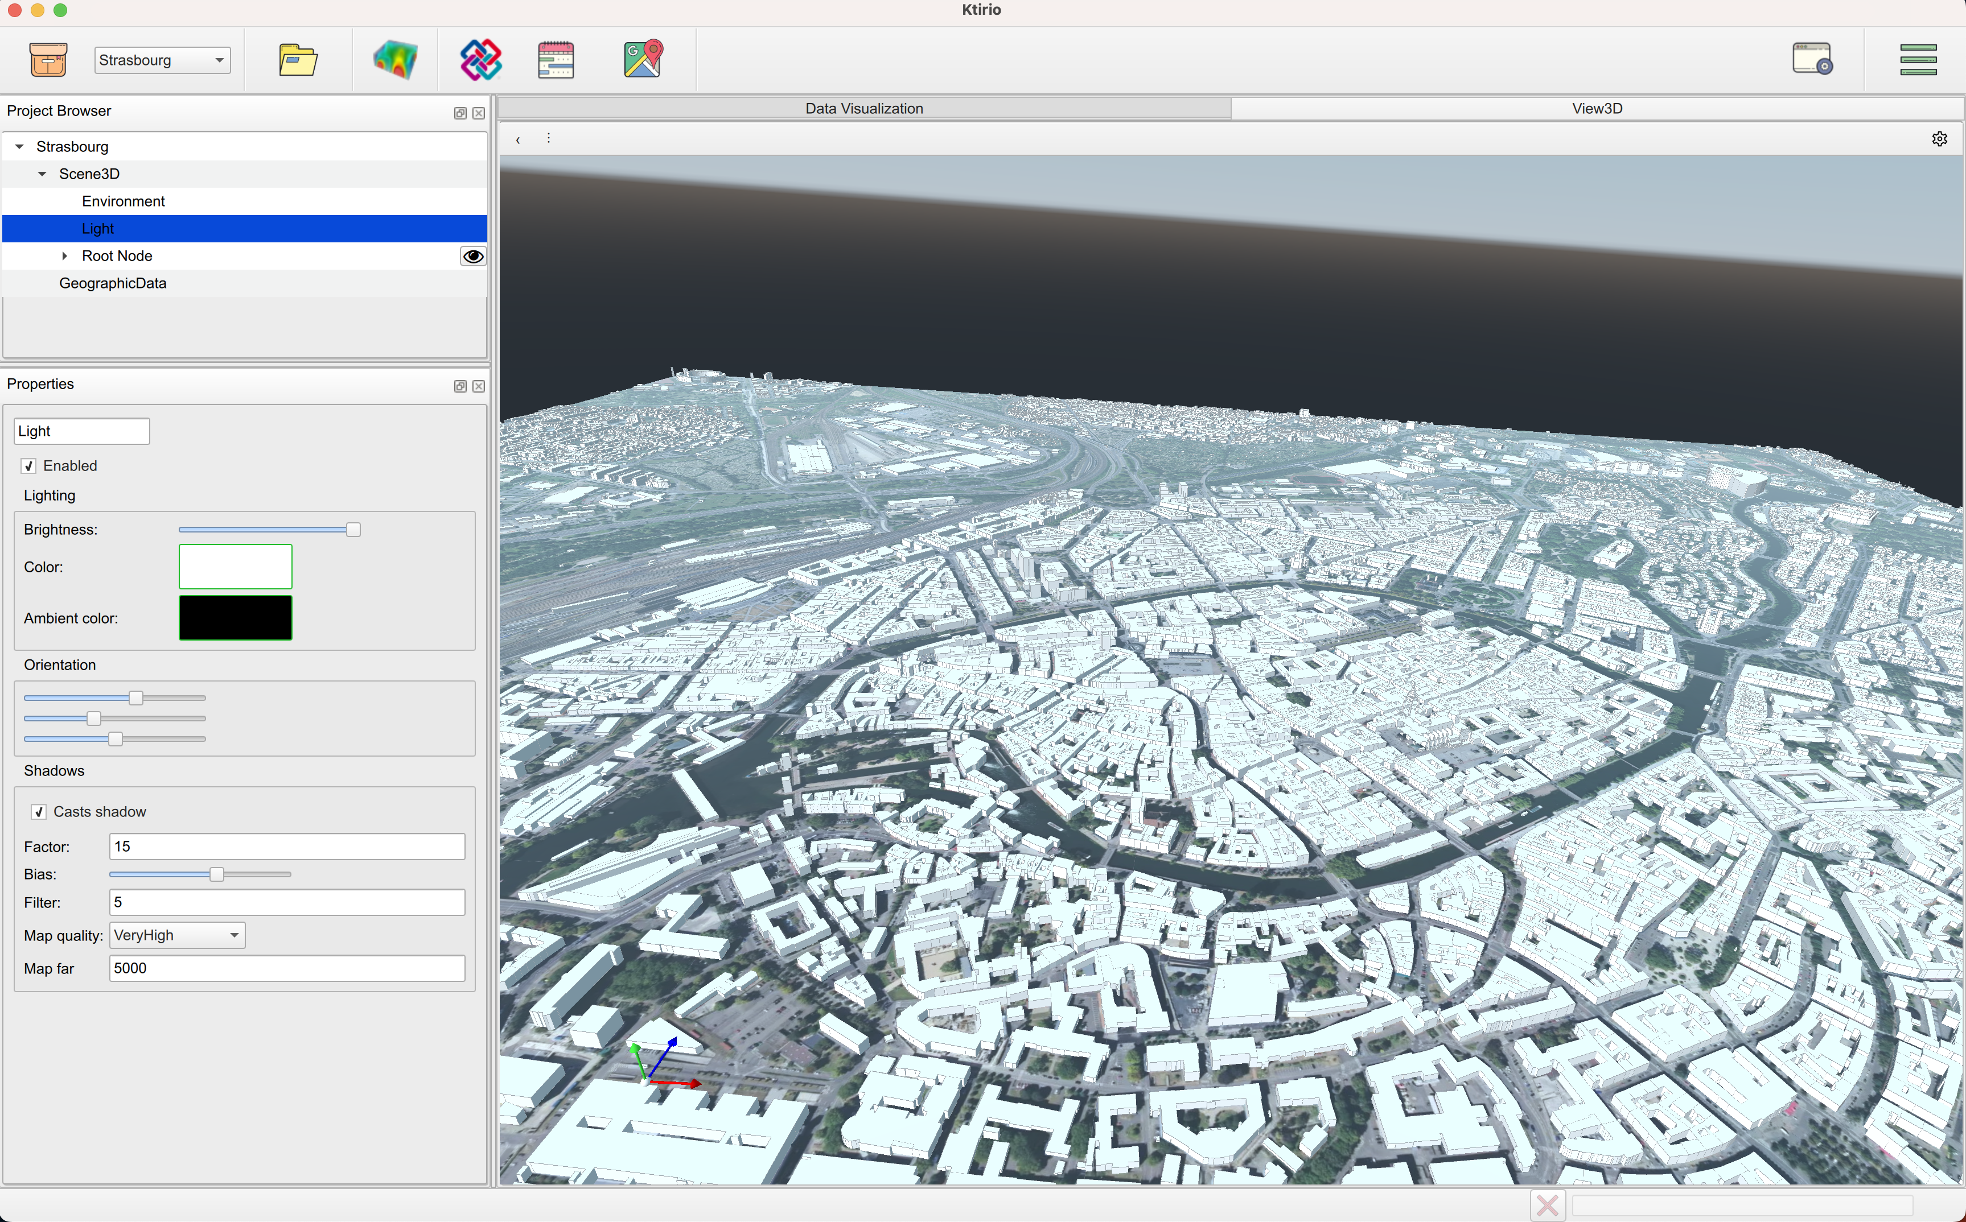1966x1222 pixels.
Task: Select the Light tree item
Action: coord(244,229)
